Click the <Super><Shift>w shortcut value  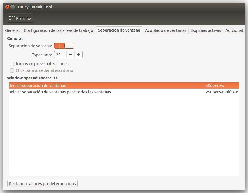coord(222,92)
